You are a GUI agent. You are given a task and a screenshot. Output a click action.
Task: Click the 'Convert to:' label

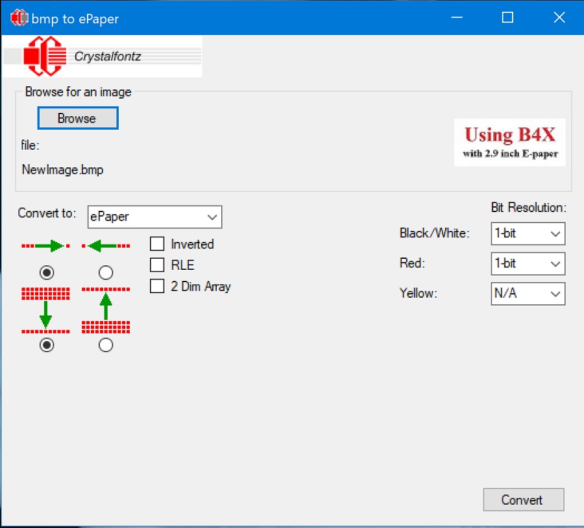coord(47,213)
